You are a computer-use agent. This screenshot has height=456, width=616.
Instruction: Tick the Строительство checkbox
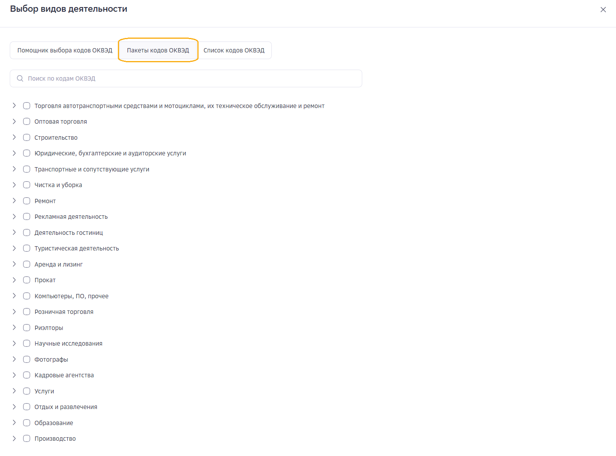[27, 137]
